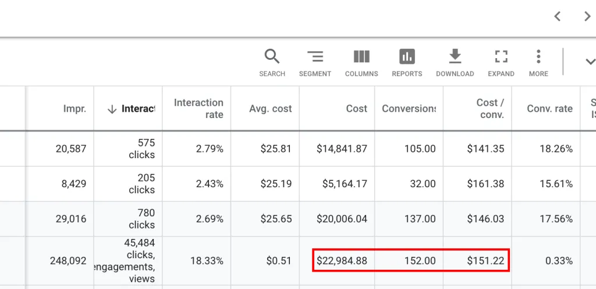Image resolution: width=596 pixels, height=289 pixels.
Task: Go to the previous page arrow
Action: pyautogui.click(x=557, y=16)
